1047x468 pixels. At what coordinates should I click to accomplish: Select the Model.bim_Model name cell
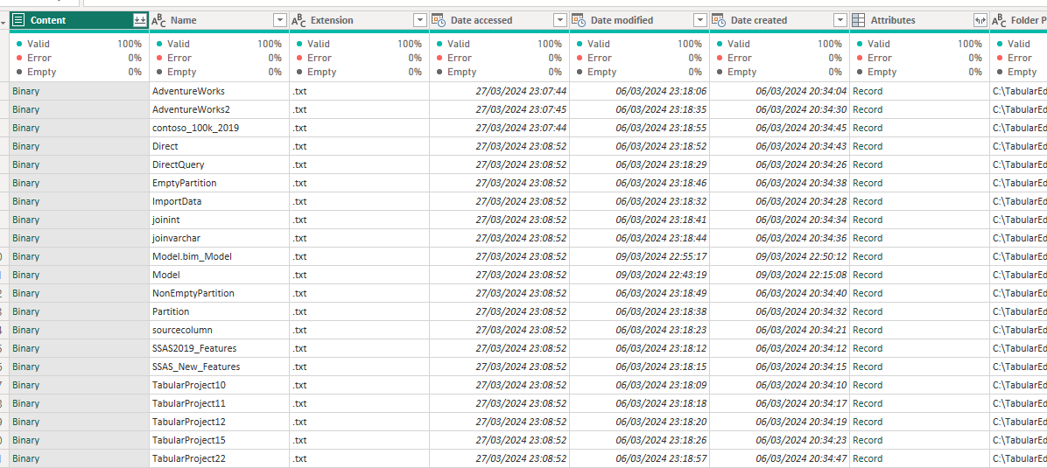tap(219, 256)
